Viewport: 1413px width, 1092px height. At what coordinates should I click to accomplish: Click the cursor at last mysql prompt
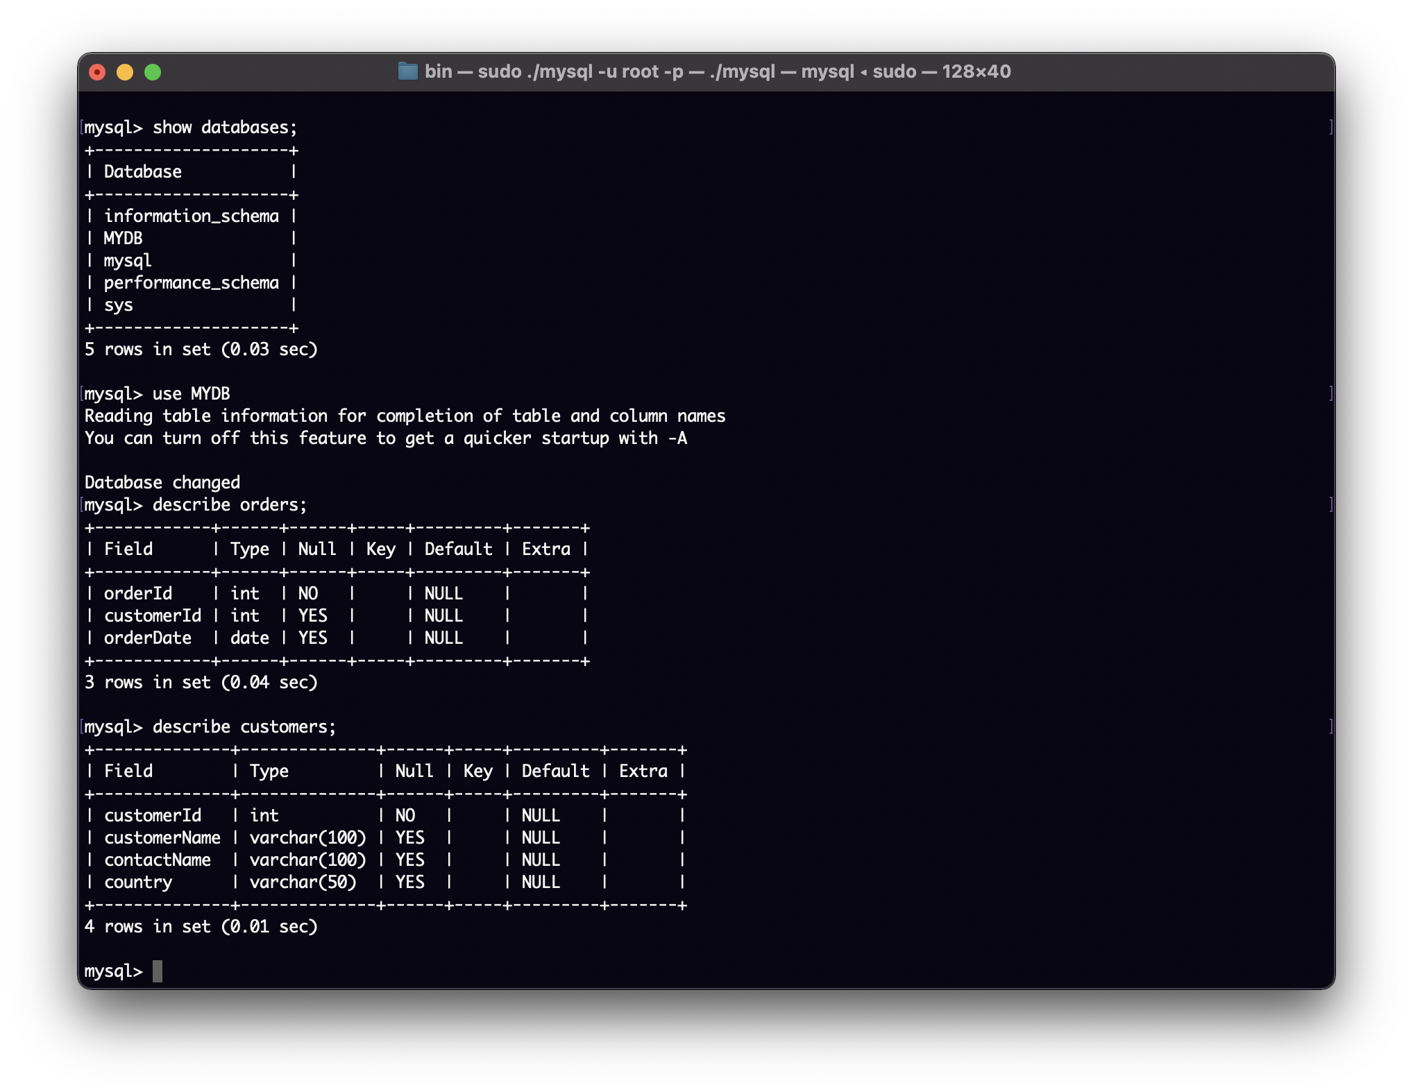coord(158,971)
